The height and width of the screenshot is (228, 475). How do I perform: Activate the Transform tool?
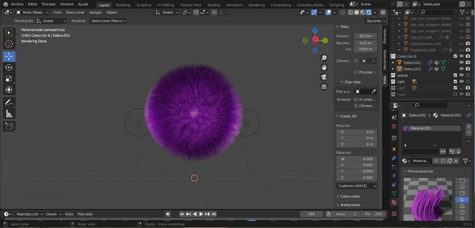pyautogui.click(x=9, y=90)
